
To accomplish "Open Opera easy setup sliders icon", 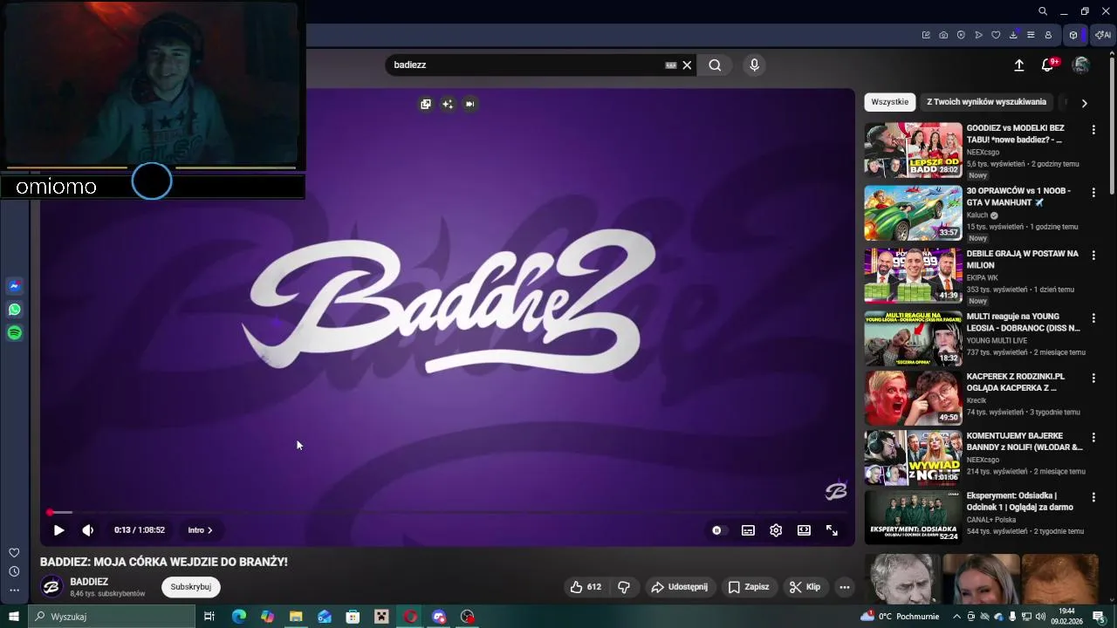I will pos(1031,35).
